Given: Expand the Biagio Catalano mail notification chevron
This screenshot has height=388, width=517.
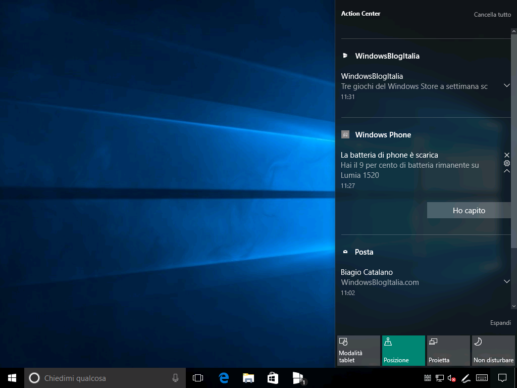Looking at the screenshot, I should [x=507, y=281].
